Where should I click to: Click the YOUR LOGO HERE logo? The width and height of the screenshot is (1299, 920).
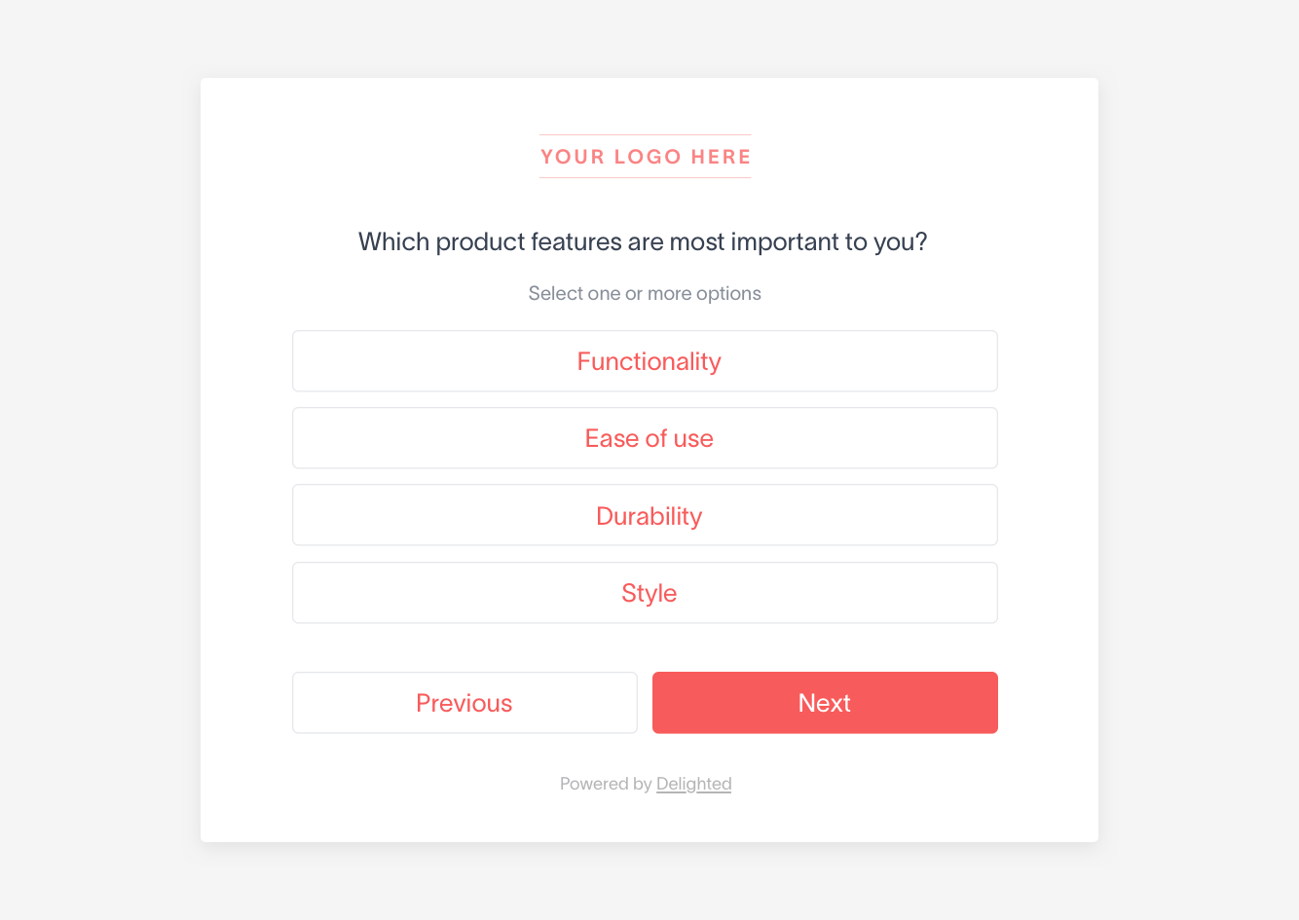pos(646,157)
